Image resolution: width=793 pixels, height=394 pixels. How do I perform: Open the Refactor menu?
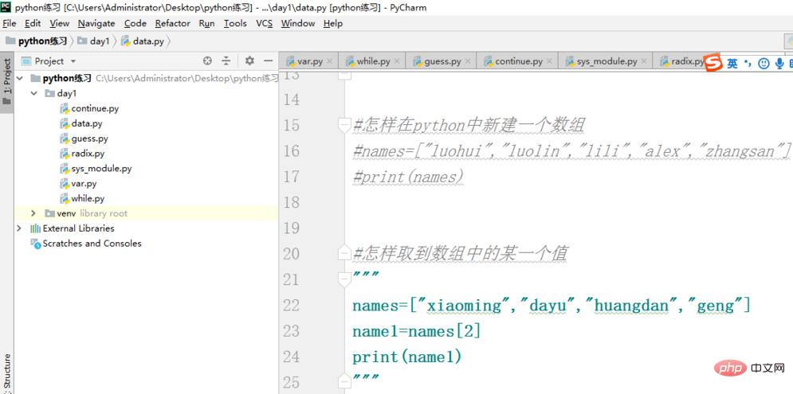point(172,23)
